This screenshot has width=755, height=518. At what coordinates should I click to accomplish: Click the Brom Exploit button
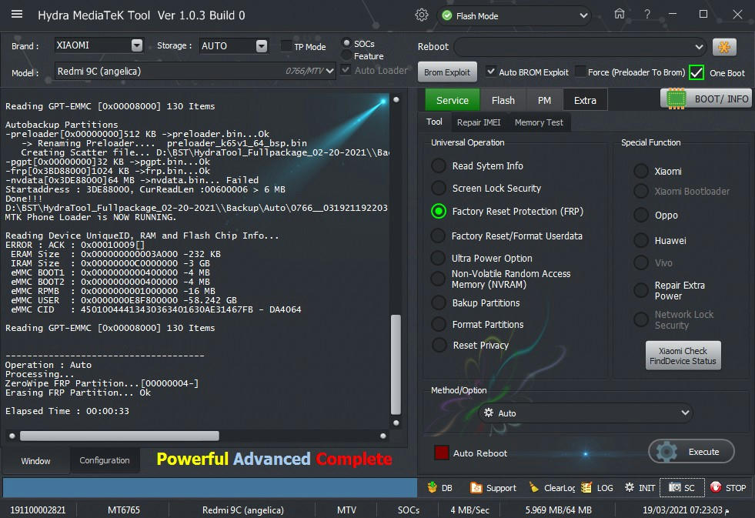click(x=447, y=72)
